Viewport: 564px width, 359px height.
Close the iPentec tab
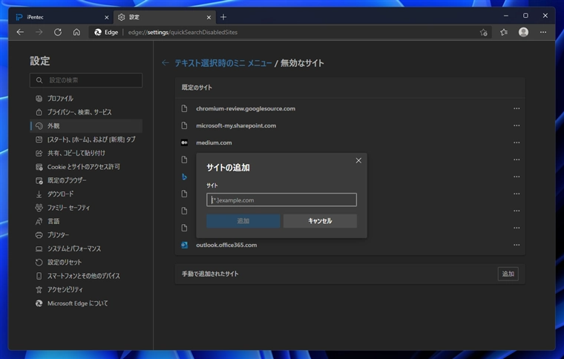(x=106, y=17)
